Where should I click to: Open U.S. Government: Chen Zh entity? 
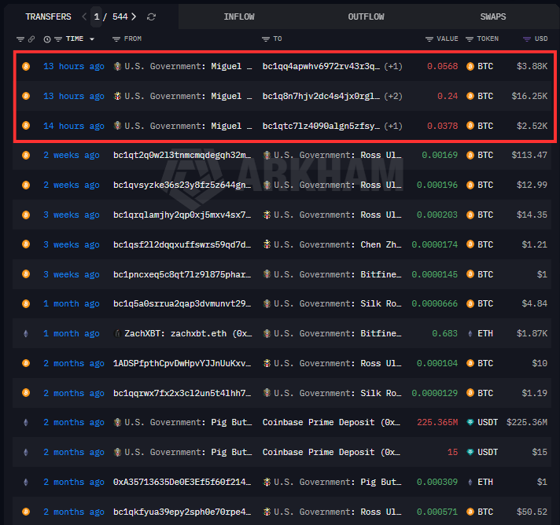pos(333,244)
